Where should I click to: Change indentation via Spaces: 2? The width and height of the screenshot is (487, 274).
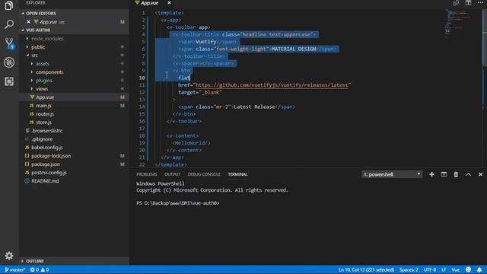tap(409, 269)
